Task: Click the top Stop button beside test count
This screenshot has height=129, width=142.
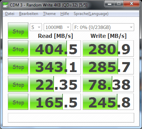Action: point(18,31)
